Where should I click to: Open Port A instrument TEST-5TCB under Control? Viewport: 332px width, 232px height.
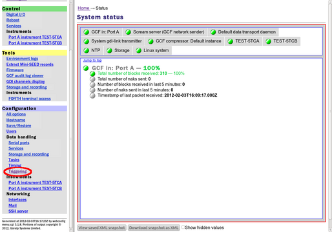point(36,43)
